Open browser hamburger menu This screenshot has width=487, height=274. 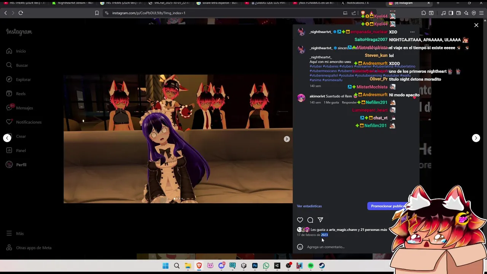coord(481,13)
